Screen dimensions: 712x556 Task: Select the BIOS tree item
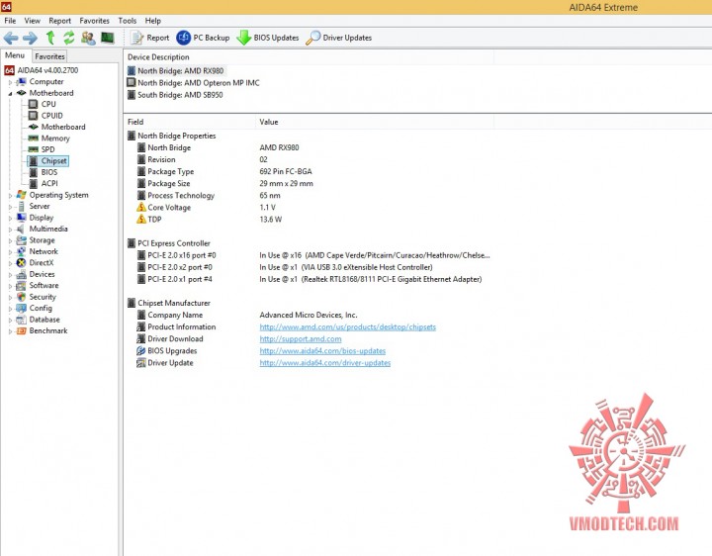coord(49,172)
